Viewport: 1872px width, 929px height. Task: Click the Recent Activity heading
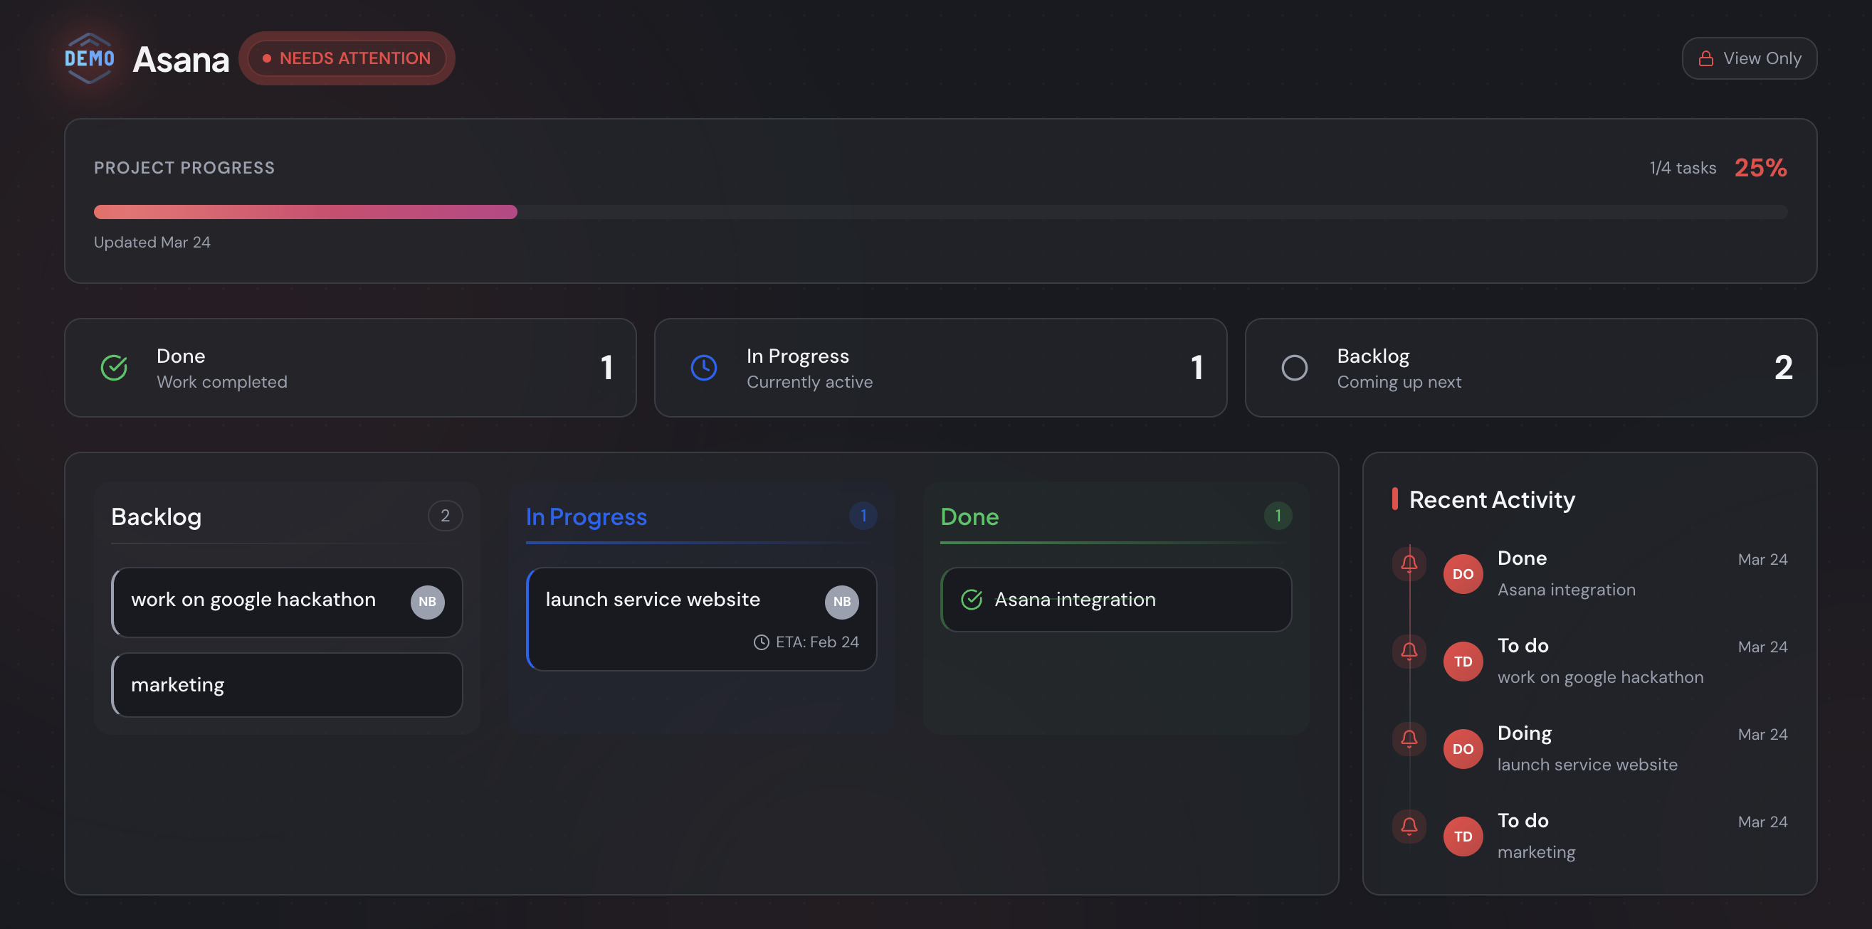(1492, 500)
